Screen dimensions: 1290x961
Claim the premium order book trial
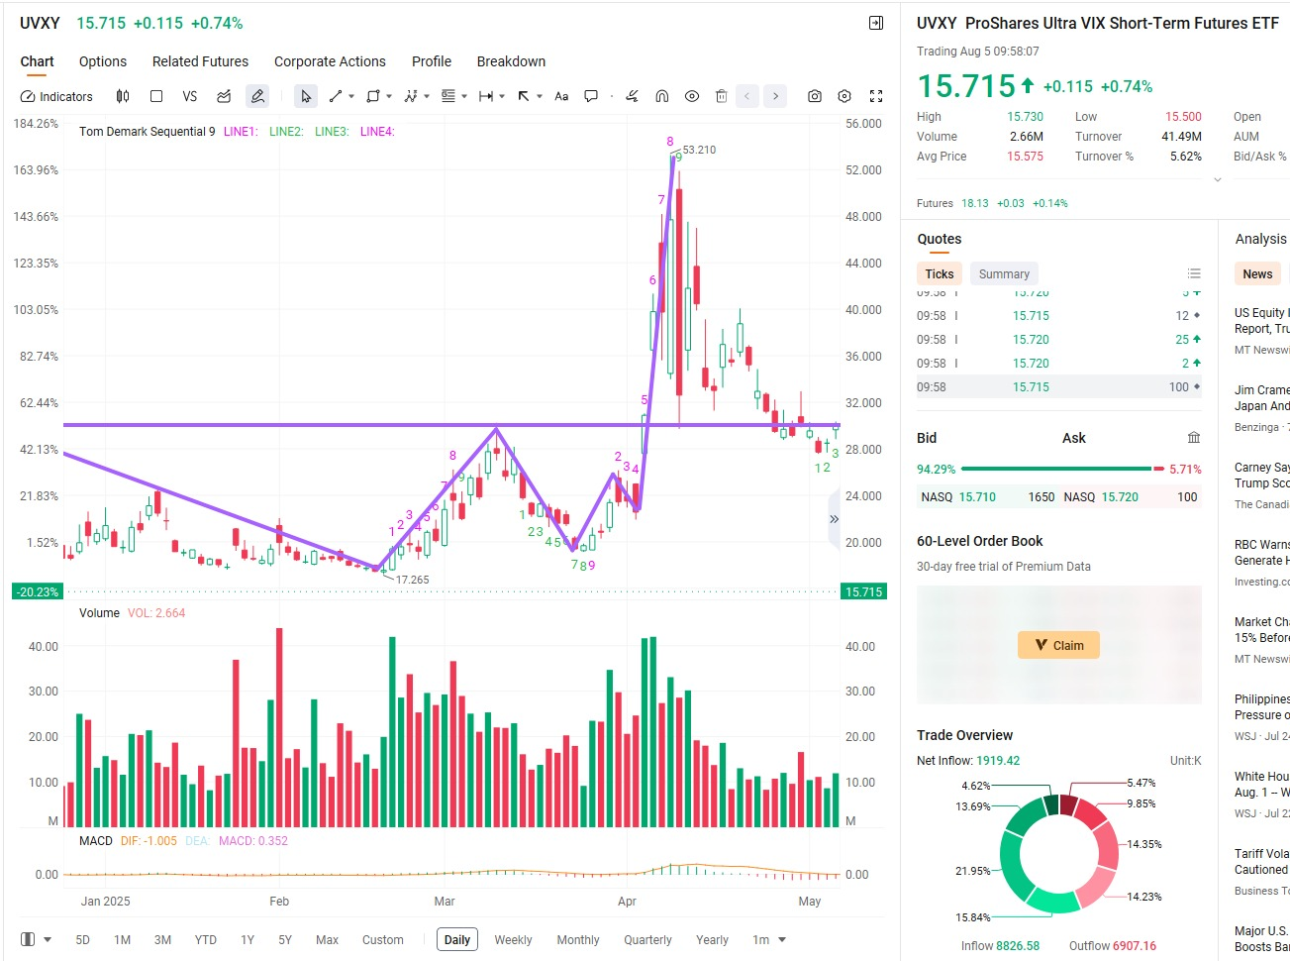(x=1059, y=645)
